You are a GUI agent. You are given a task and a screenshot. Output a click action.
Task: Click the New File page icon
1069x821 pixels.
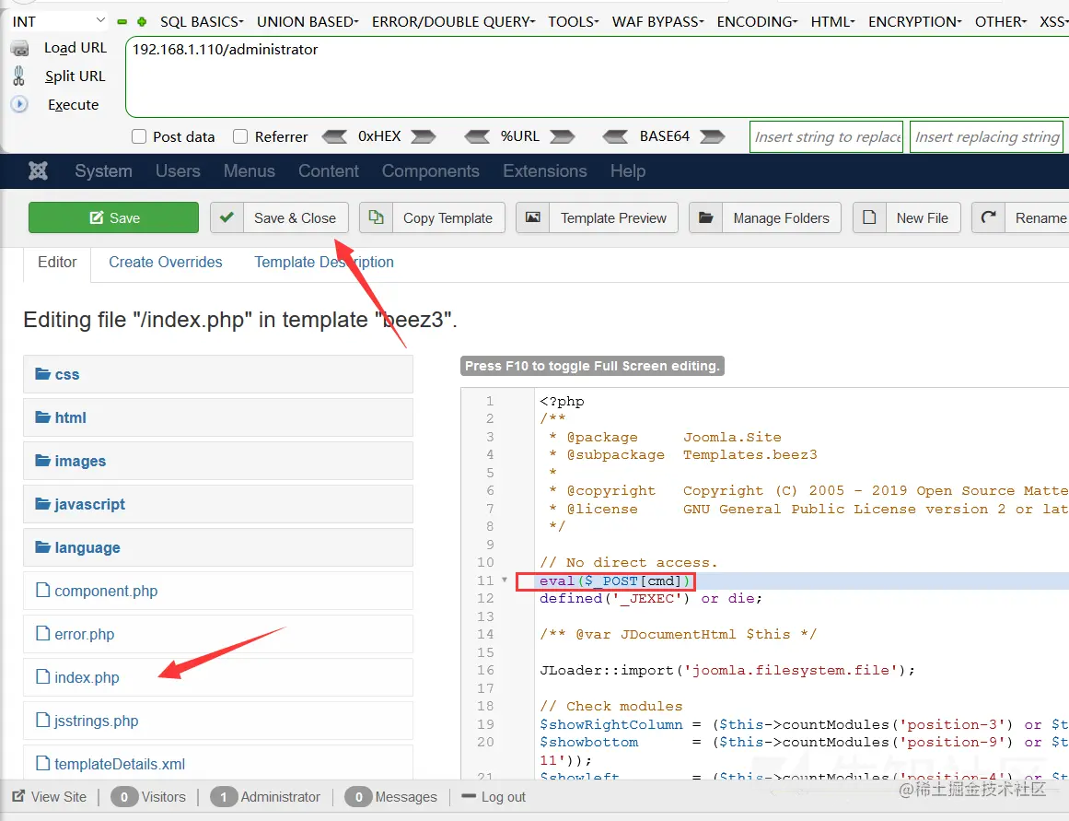coord(869,217)
